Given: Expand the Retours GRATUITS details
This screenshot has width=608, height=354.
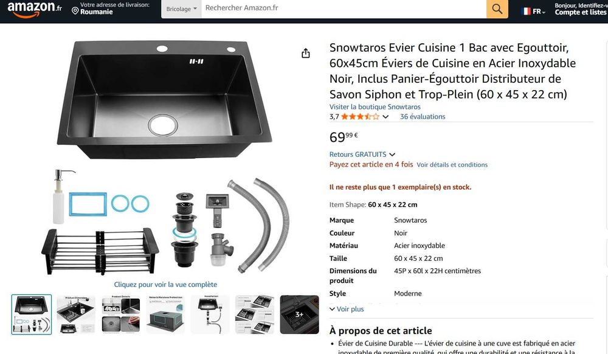Looking at the screenshot, I should (x=362, y=154).
